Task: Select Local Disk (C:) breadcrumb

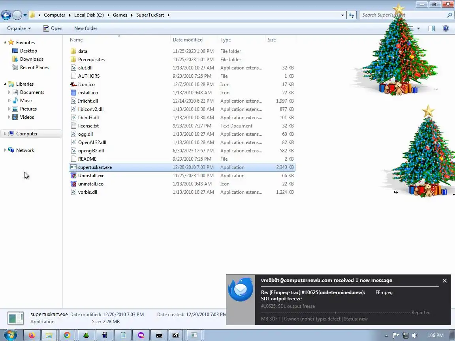Action: [89, 15]
